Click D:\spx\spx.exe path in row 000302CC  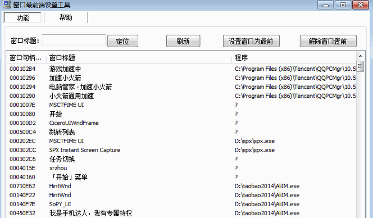tap(254, 150)
